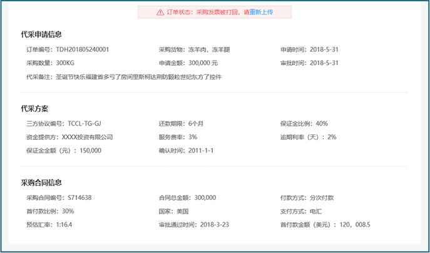Select the 采购合同信息 section heading
The image size is (430, 253).
[41, 182]
